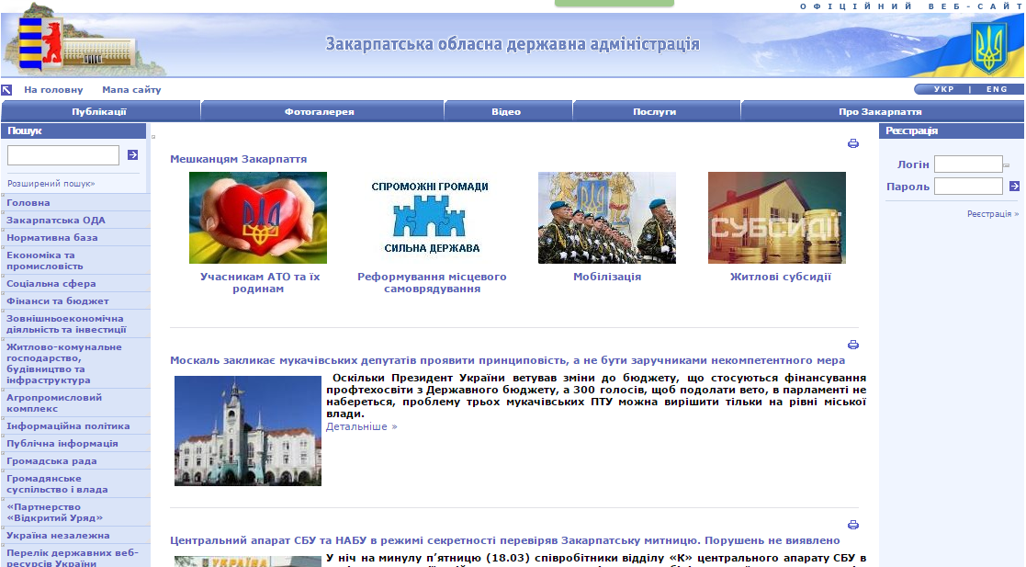
Task: Open the Публікації menu tab
Action: tap(99, 111)
